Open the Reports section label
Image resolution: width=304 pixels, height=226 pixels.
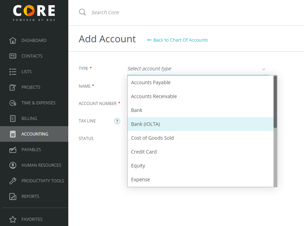pos(30,197)
